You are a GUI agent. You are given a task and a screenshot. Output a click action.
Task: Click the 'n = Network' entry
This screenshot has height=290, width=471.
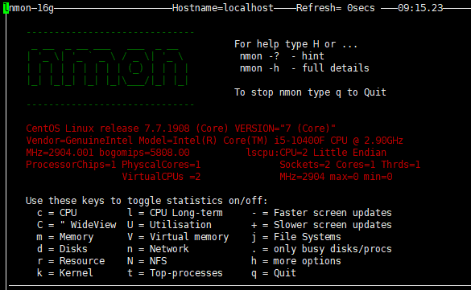pyautogui.click(x=158, y=249)
